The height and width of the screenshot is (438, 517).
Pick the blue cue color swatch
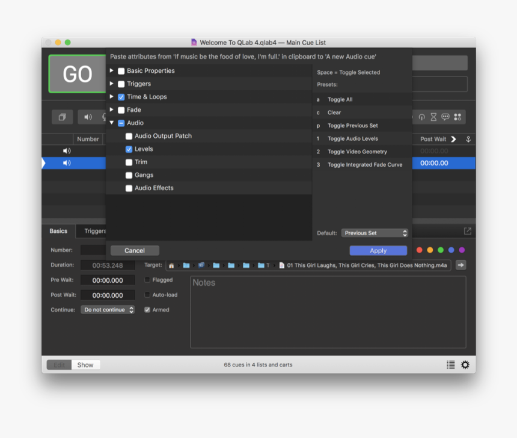(451, 250)
